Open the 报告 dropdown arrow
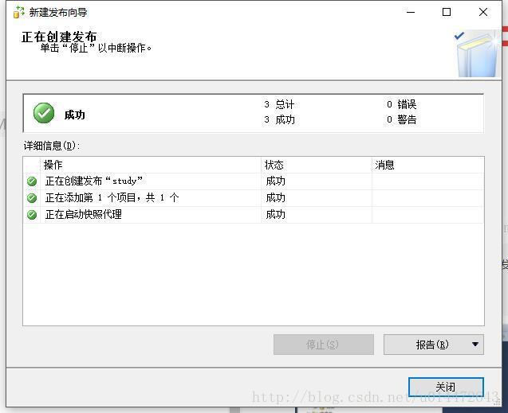Image resolution: width=508 pixels, height=413 pixels. tap(475, 345)
